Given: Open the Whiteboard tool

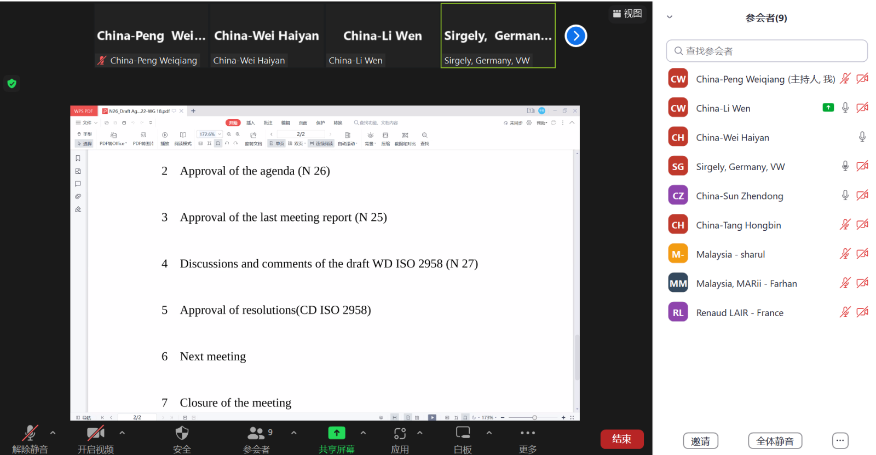Looking at the screenshot, I should (x=463, y=433).
